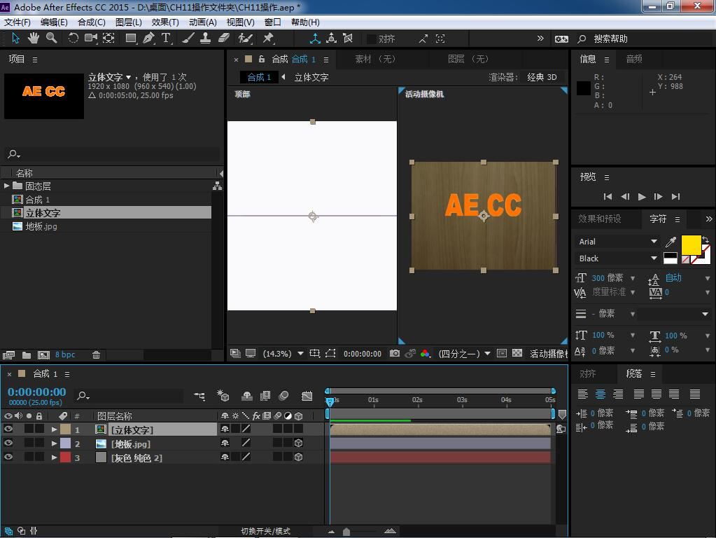Toggle 3D layer switch for 灰色 纯色 2
Screen dimensions: 716x538
pyautogui.click(x=299, y=457)
